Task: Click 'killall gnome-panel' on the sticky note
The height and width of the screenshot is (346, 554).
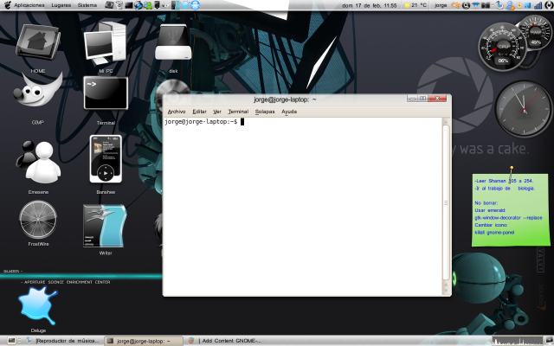Action: coord(494,233)
